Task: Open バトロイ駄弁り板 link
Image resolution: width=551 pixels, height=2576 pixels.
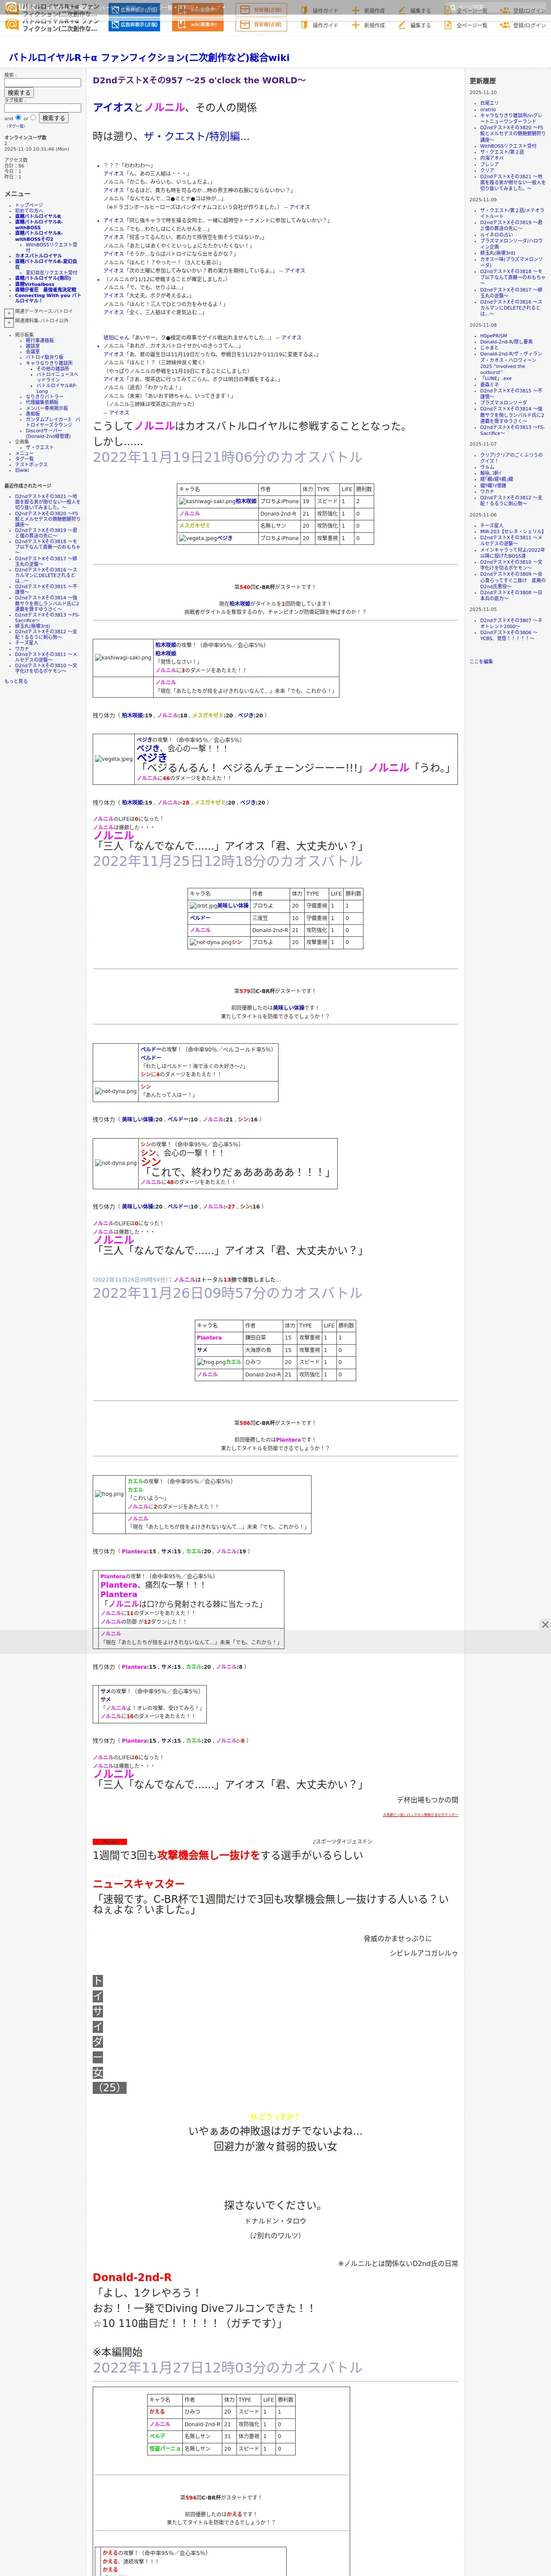Action: point(44,357)
